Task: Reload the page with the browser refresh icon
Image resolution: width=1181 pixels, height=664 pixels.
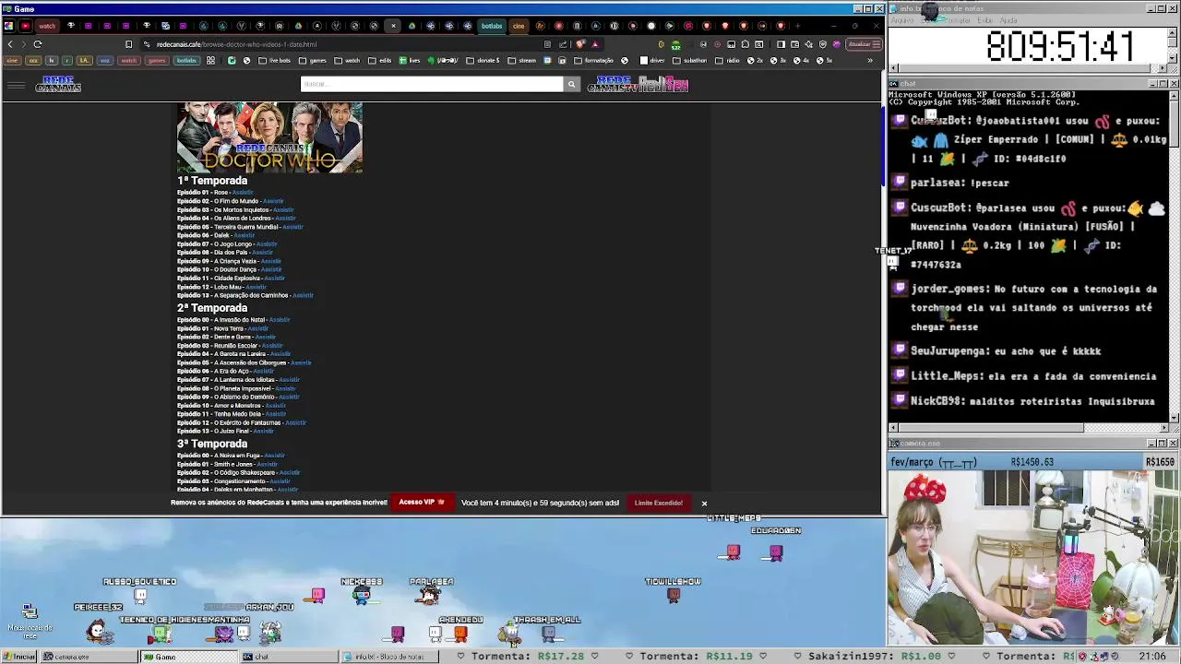Action: 38,44
